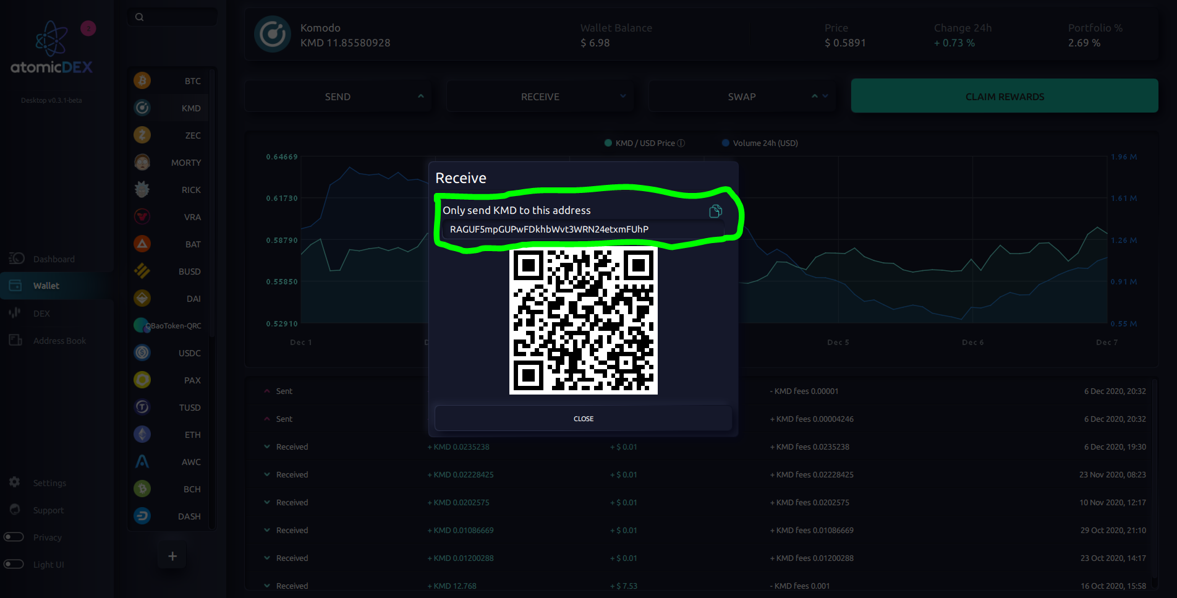1177x598 pixels.
Task: Select the DASH coin icon
Action: coord(142,516)
